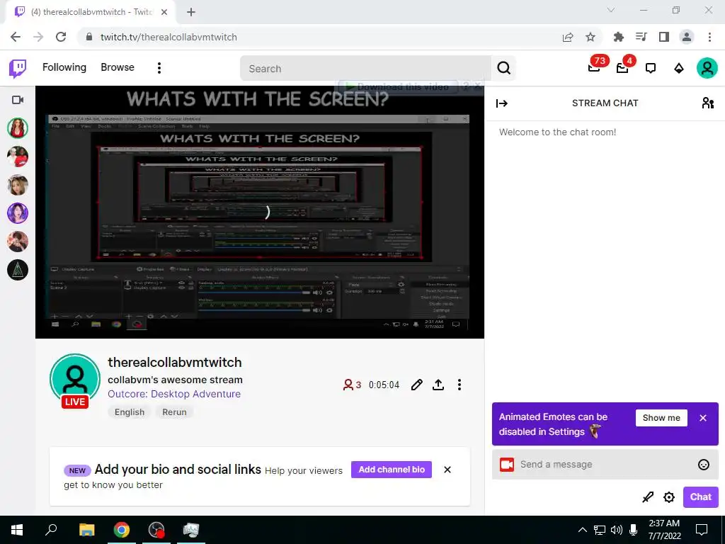The width and height of the screenshot is (725, 544).
Task: Open the Browse page
Action: pyautogui.click(x=118, y=67)
